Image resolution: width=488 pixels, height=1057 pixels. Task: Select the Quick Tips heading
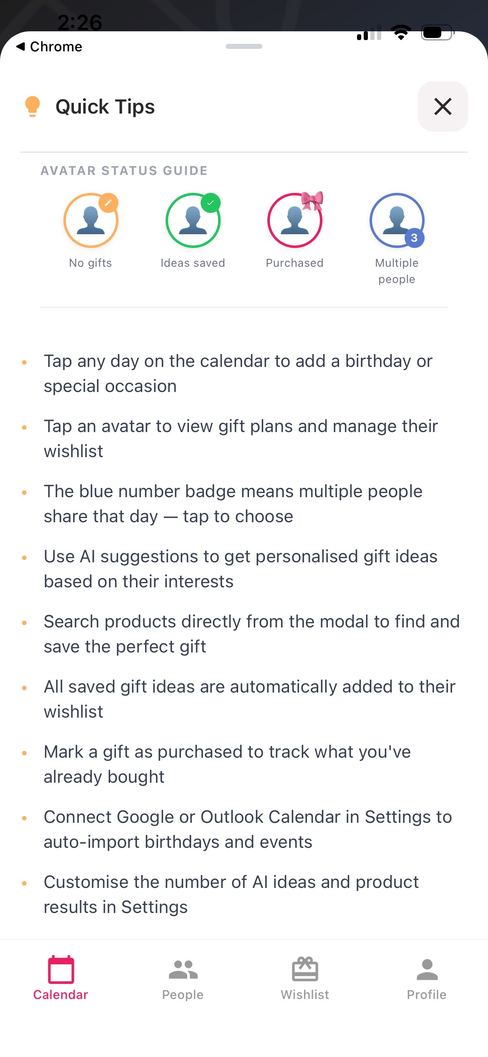click(x=104, y=106)
